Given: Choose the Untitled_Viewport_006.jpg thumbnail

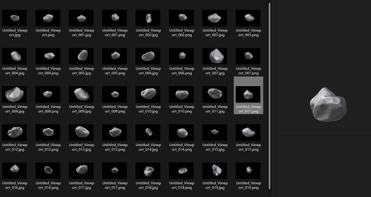Looking at the screenshot, I should [x=148, y=56].
